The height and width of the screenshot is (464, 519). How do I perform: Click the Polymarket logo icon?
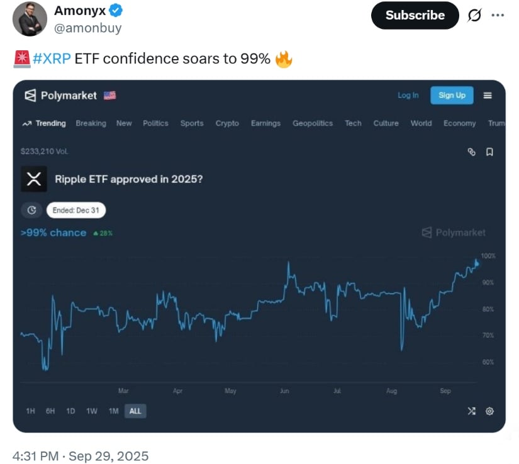[31, 96]
